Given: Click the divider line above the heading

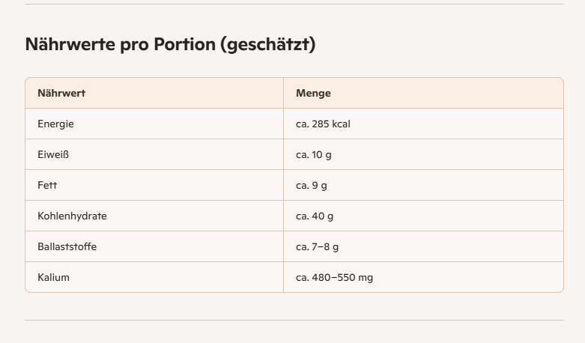Looking at the screenshot, I should pos(294,4).
